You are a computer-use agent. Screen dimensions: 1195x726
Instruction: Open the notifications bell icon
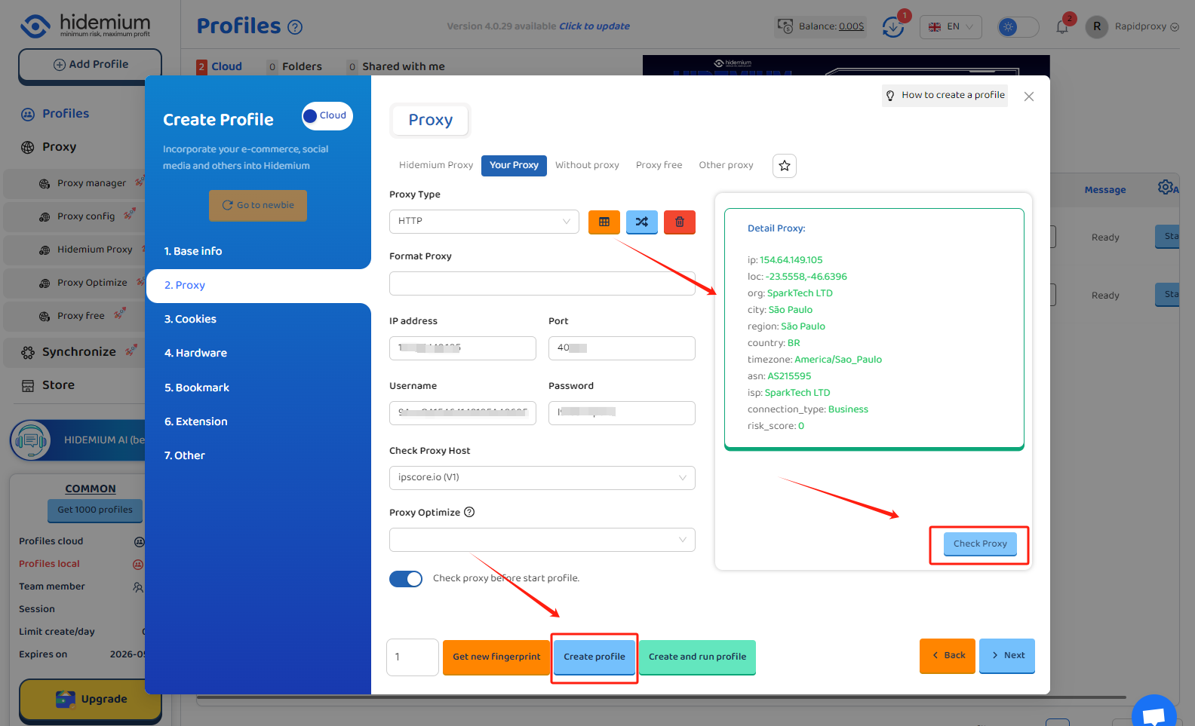(x=1062, y=27)
